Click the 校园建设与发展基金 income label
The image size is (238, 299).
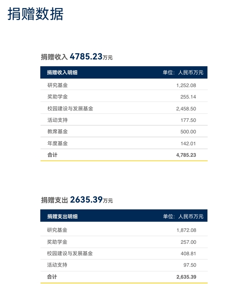pyautogui.click(x=70, y=108)
